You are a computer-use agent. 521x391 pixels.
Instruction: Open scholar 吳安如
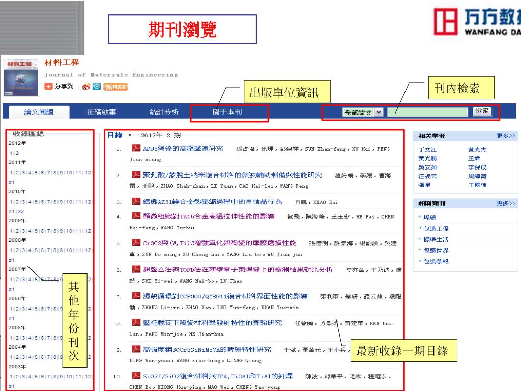(x=427, y=167)
